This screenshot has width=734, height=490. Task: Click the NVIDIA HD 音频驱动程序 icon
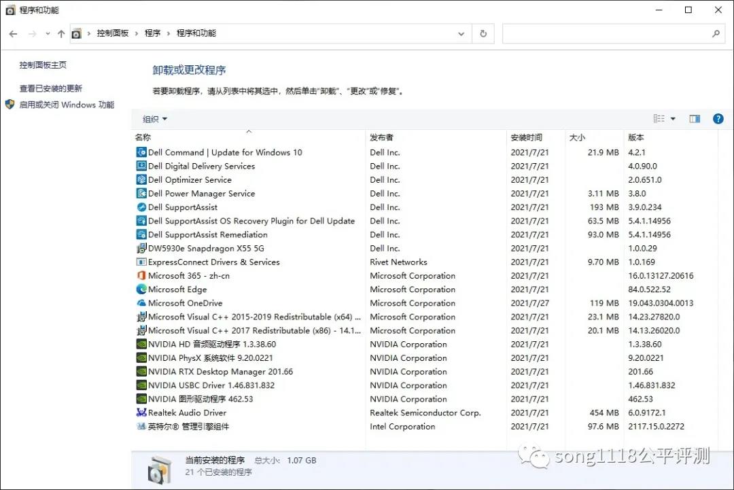[x=141, y=344]
